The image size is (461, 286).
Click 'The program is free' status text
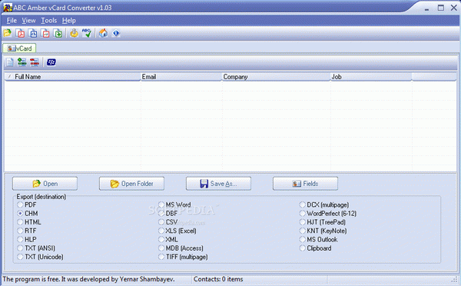pyautogui.click(x=88, y=279)
